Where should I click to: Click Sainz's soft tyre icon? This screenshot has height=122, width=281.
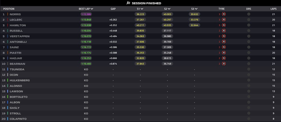point(224,47)
